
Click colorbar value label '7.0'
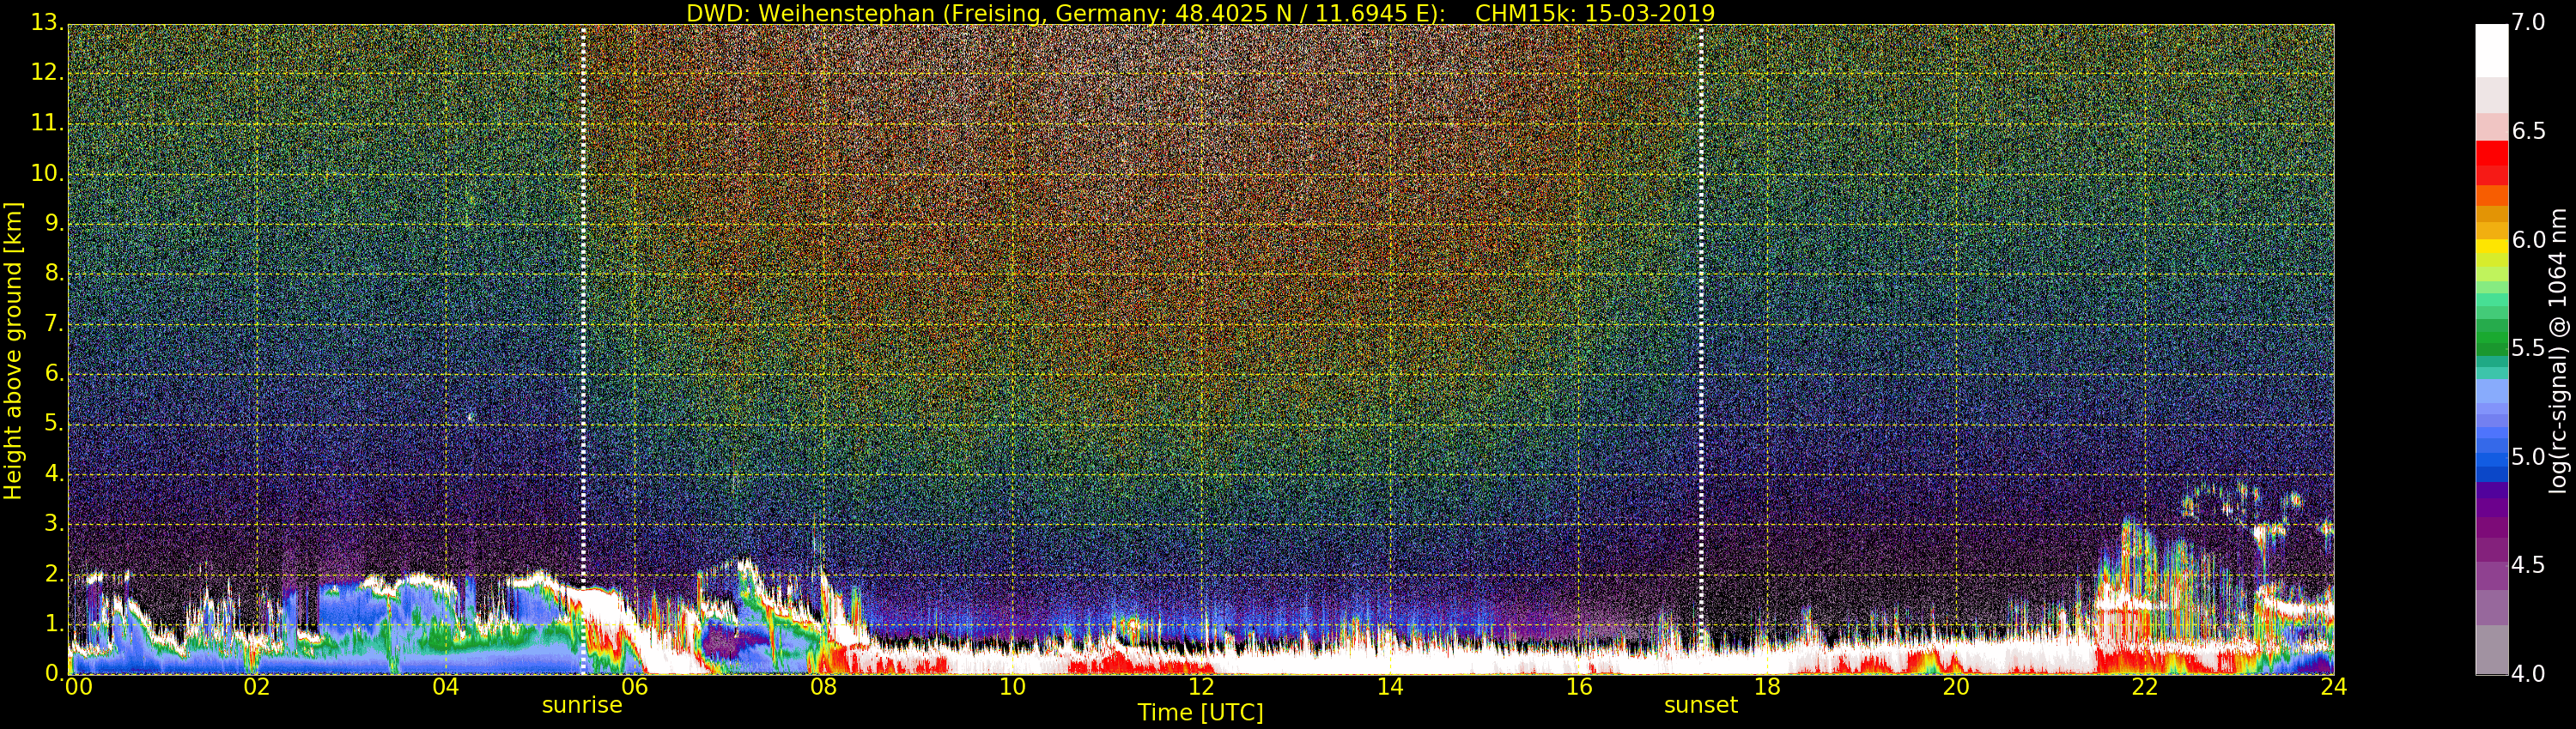click(2529, 22)
